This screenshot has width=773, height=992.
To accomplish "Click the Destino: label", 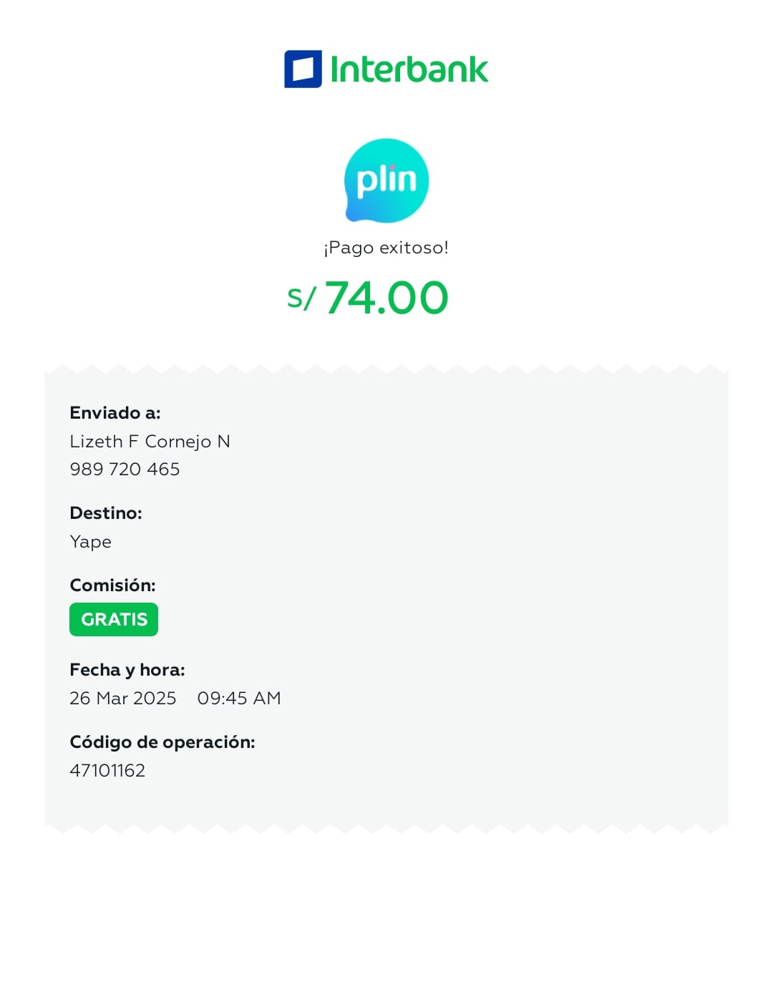I will pos(106,513).
